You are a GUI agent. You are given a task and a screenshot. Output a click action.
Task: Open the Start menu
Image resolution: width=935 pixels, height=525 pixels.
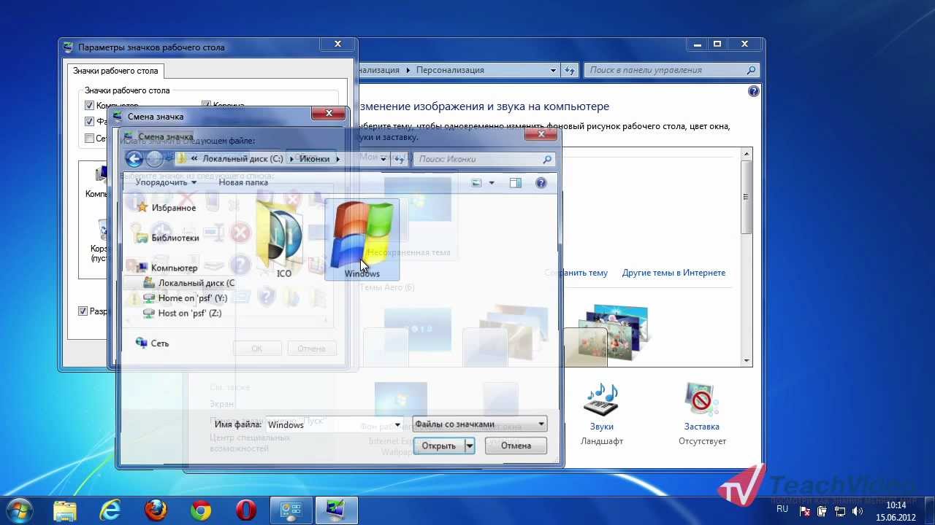pyautogui.click(x=20, y=510)
